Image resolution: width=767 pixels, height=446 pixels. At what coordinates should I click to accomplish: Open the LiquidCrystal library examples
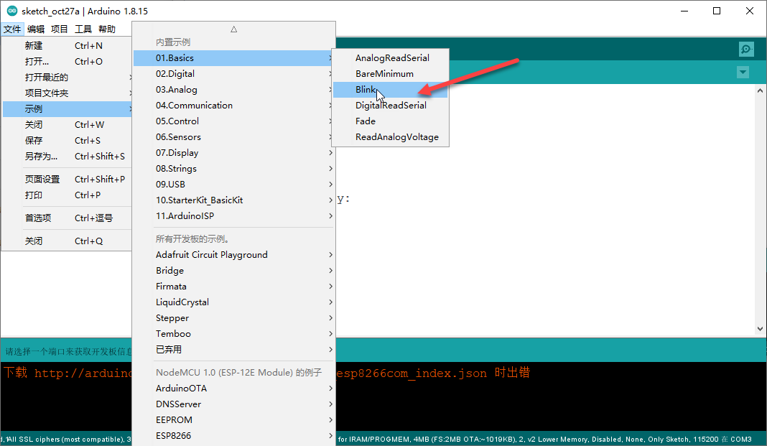(x=234, y=302)
